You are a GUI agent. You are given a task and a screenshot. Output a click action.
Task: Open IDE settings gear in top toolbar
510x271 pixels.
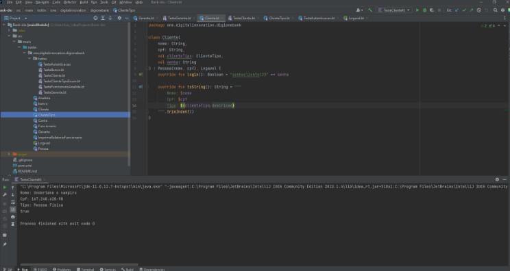[502, 10]
